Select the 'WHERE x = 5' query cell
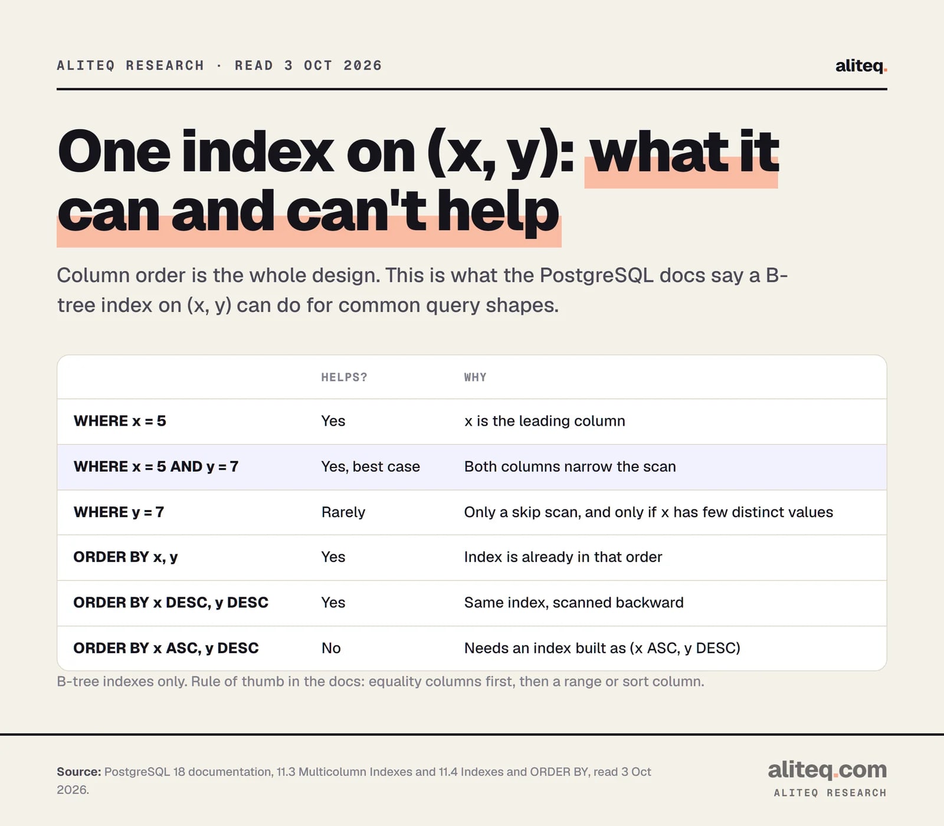The width and height of the screenshot is (944, 826). click(x=120, y=421)
